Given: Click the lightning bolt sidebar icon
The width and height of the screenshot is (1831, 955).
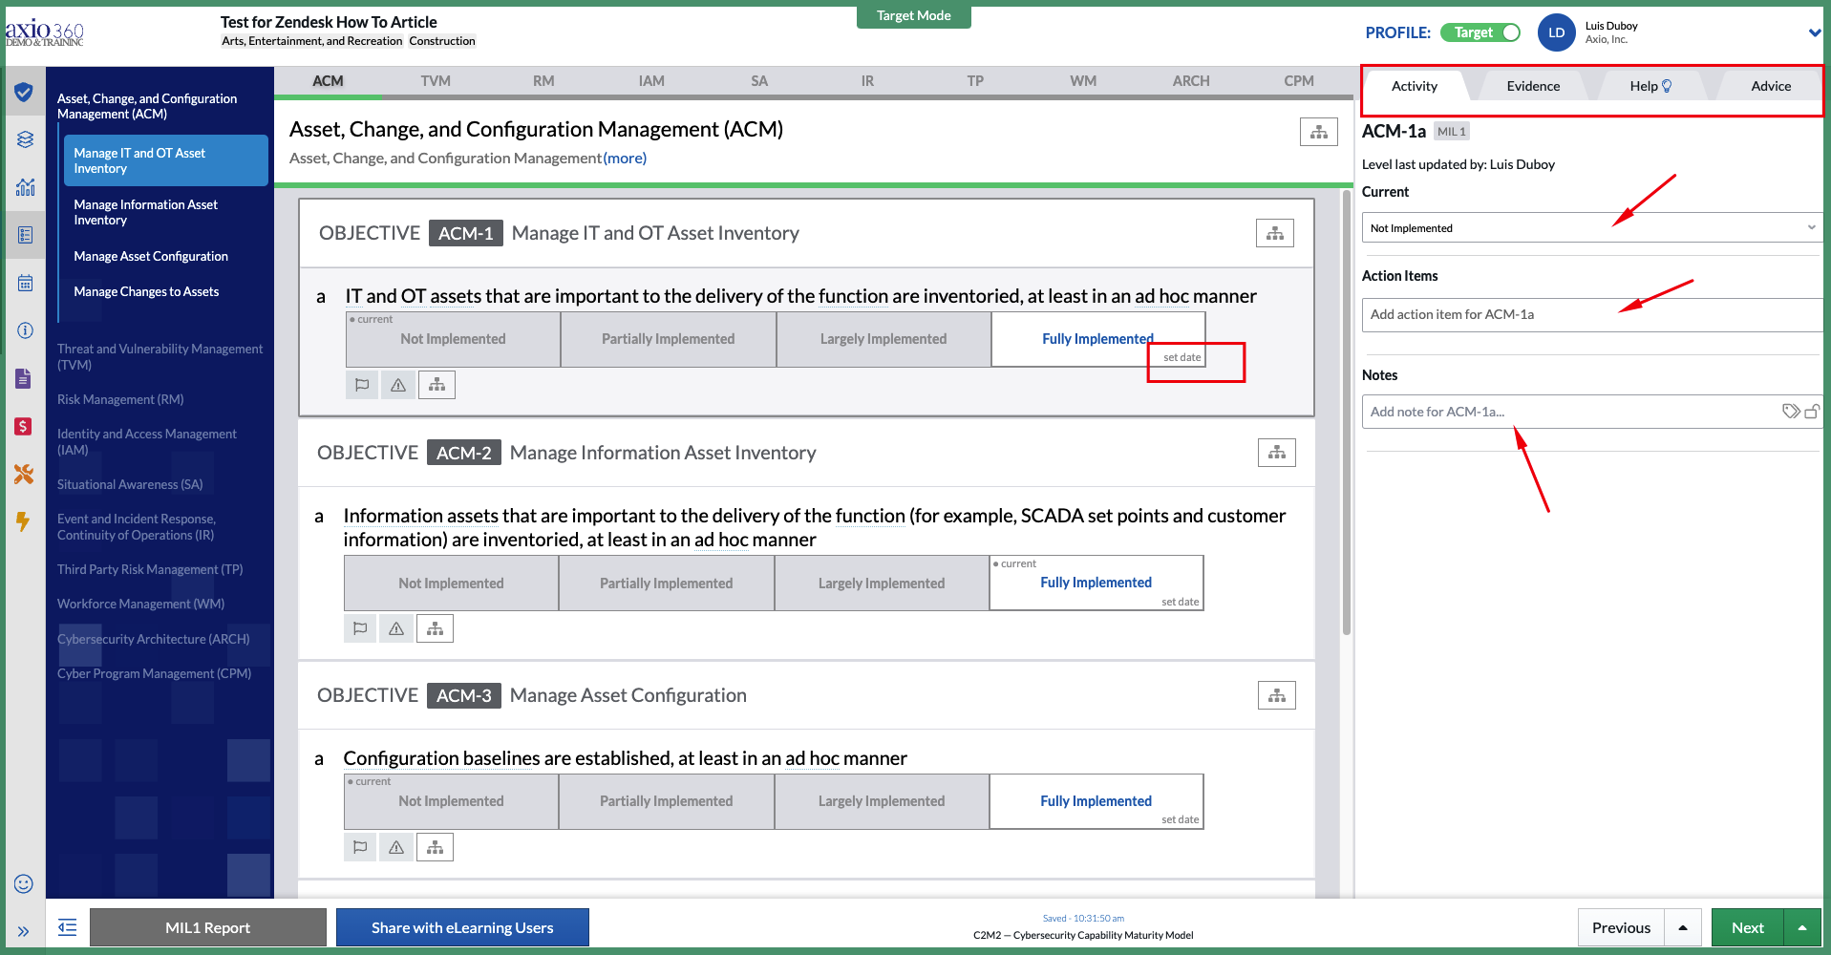Looking at the screenshot, I should tap(23, 521).
